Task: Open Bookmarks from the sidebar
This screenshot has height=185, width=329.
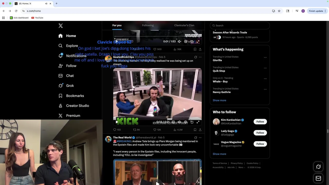Action: pos(71,96)
